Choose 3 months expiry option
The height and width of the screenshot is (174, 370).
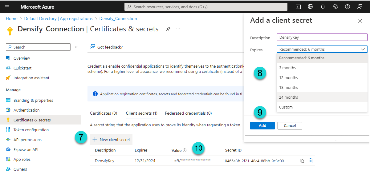(322, 68)
